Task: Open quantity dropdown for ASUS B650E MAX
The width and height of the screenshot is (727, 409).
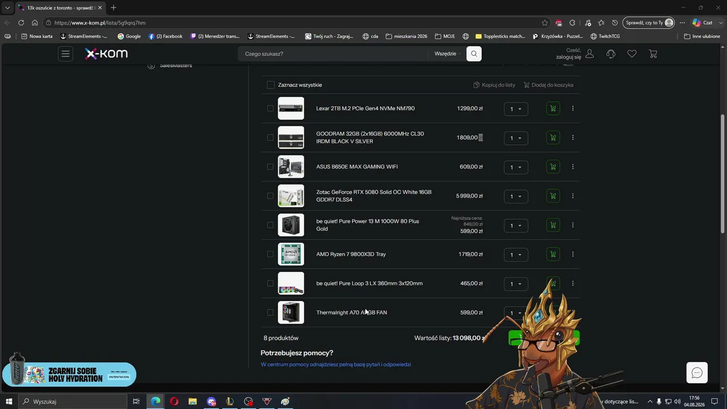Action: [x=516, y=168]
